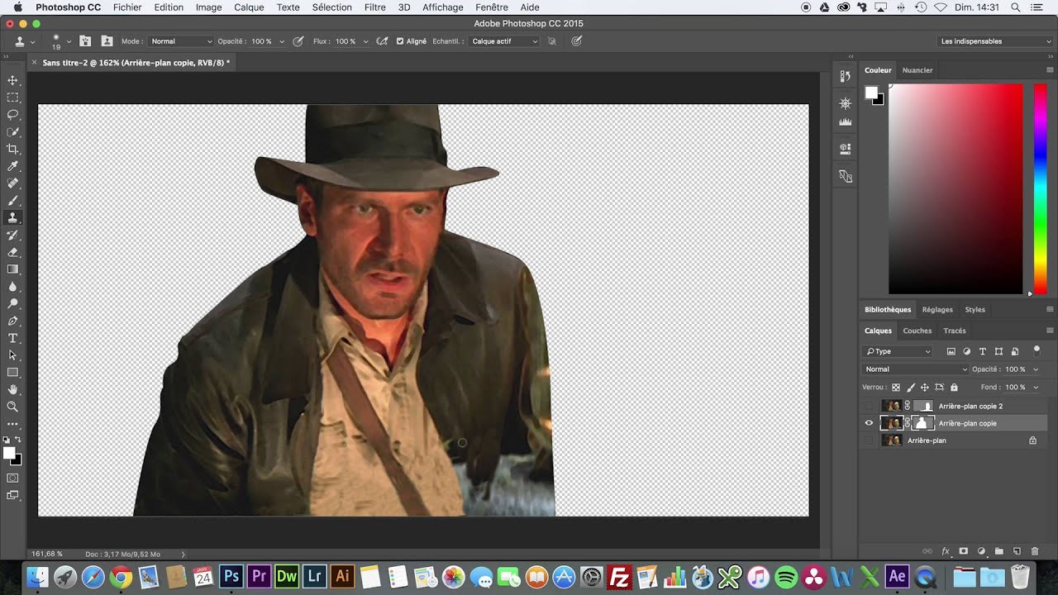The image size is (1058, 595).
Task: Create a new layer
Action: (x=1017, y=551)
